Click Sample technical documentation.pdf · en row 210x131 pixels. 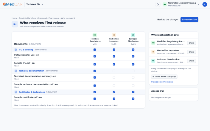pos(78,85)
